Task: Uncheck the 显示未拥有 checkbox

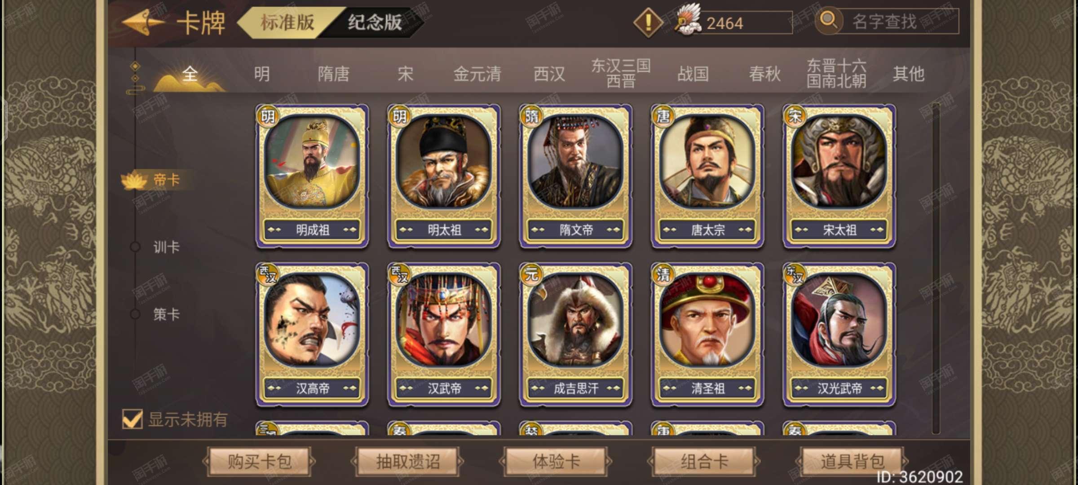Action: pyautogui.click(x=133, y=419)
